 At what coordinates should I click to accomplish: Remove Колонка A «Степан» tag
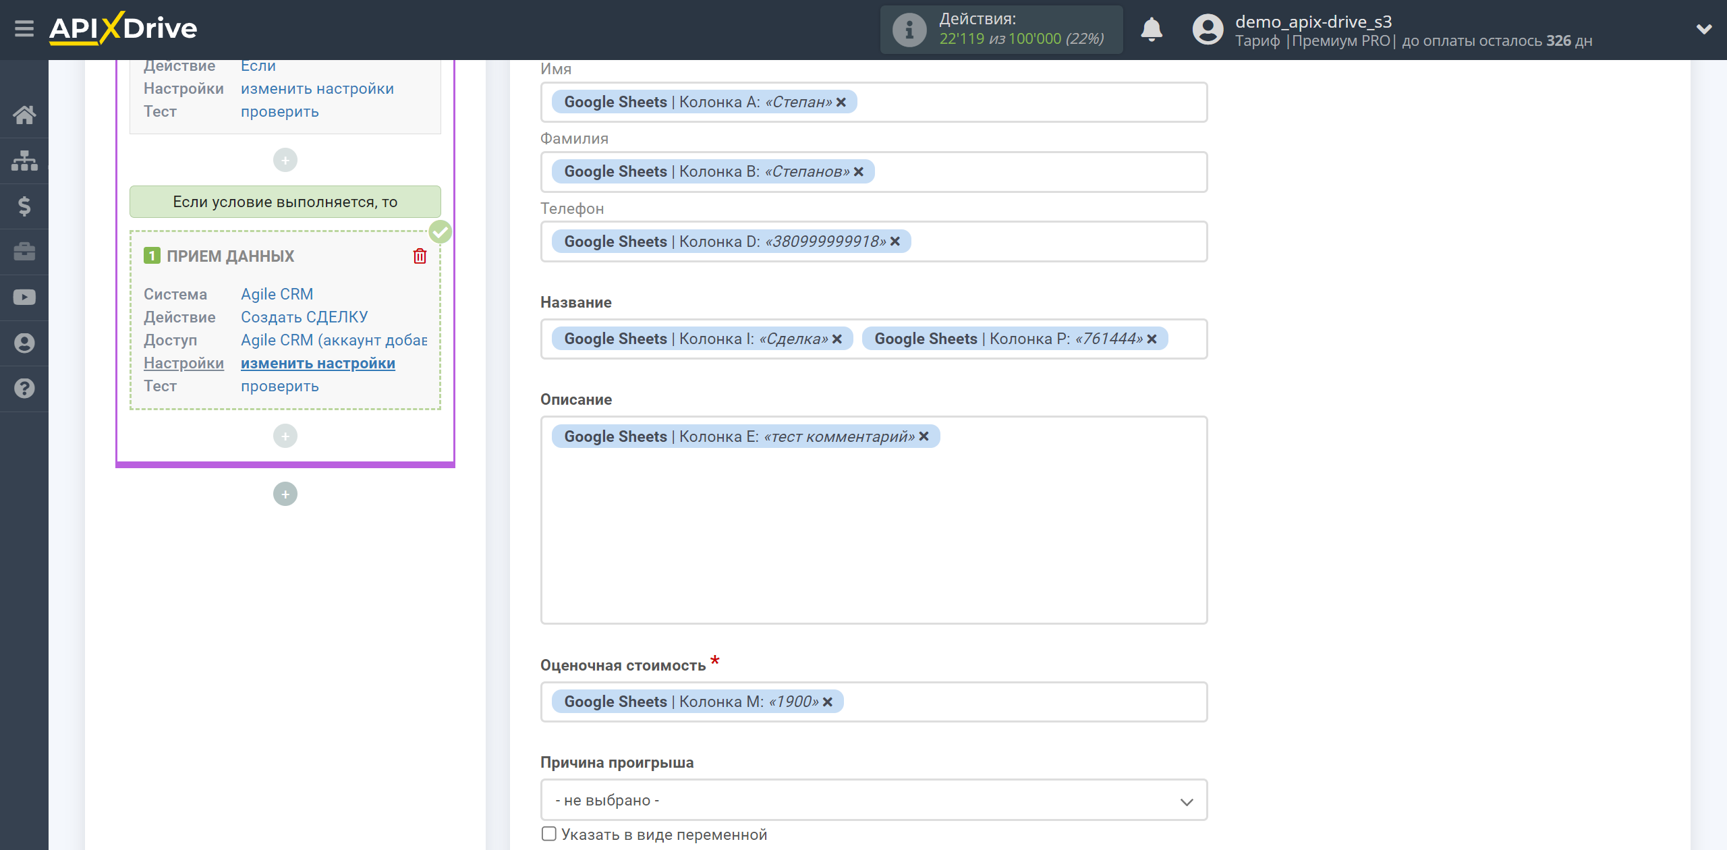click(841, 103)
